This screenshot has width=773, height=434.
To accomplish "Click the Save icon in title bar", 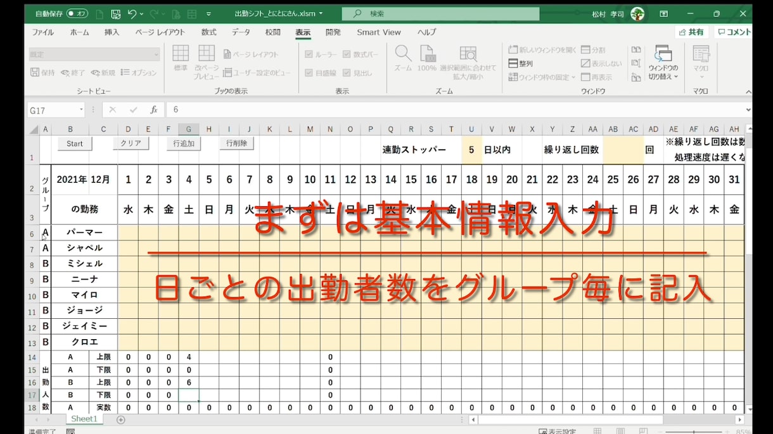I will pyautogui.click(x=115, y=13).
